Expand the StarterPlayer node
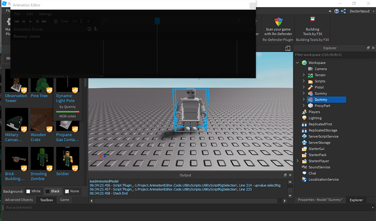The width and height of the screenshot is (376, 221). click(298, 161)
